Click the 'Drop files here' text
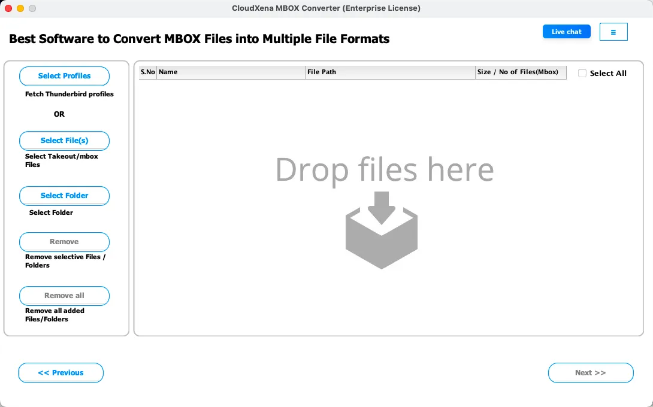The height and width of the screenshot is (407, 653). (384, 170)
